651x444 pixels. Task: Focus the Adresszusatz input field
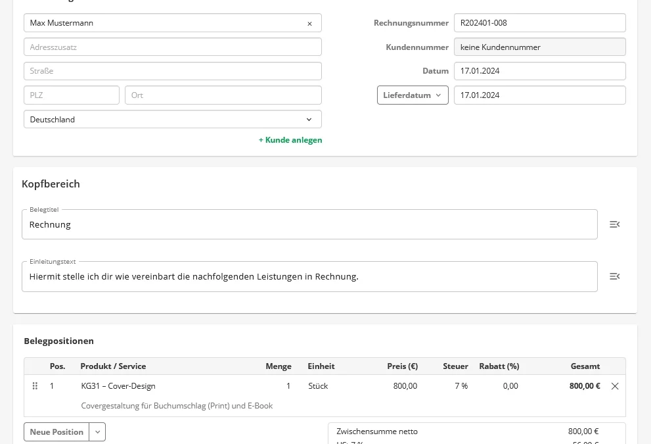[x=172, y=47]
